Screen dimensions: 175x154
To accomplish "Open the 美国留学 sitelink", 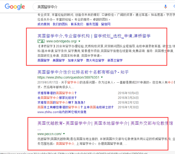I will pos(59,60).
